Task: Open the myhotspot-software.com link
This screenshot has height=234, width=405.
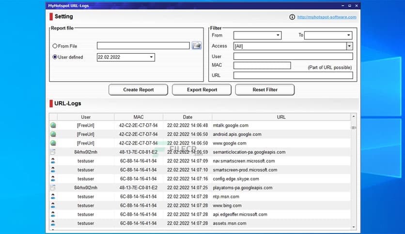Action: 327,17
